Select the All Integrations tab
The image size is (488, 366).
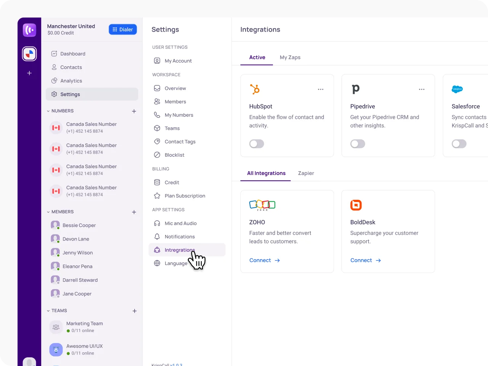click(x=266, y=173)
